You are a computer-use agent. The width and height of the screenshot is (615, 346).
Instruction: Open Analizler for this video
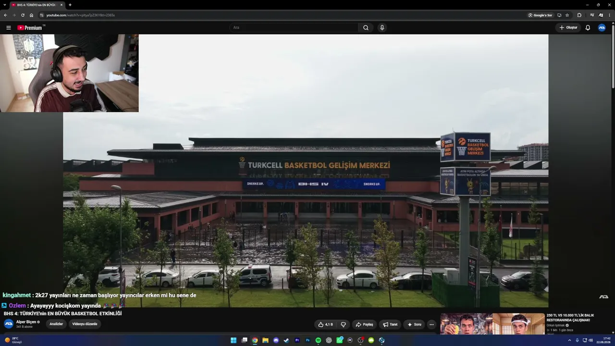56,324
